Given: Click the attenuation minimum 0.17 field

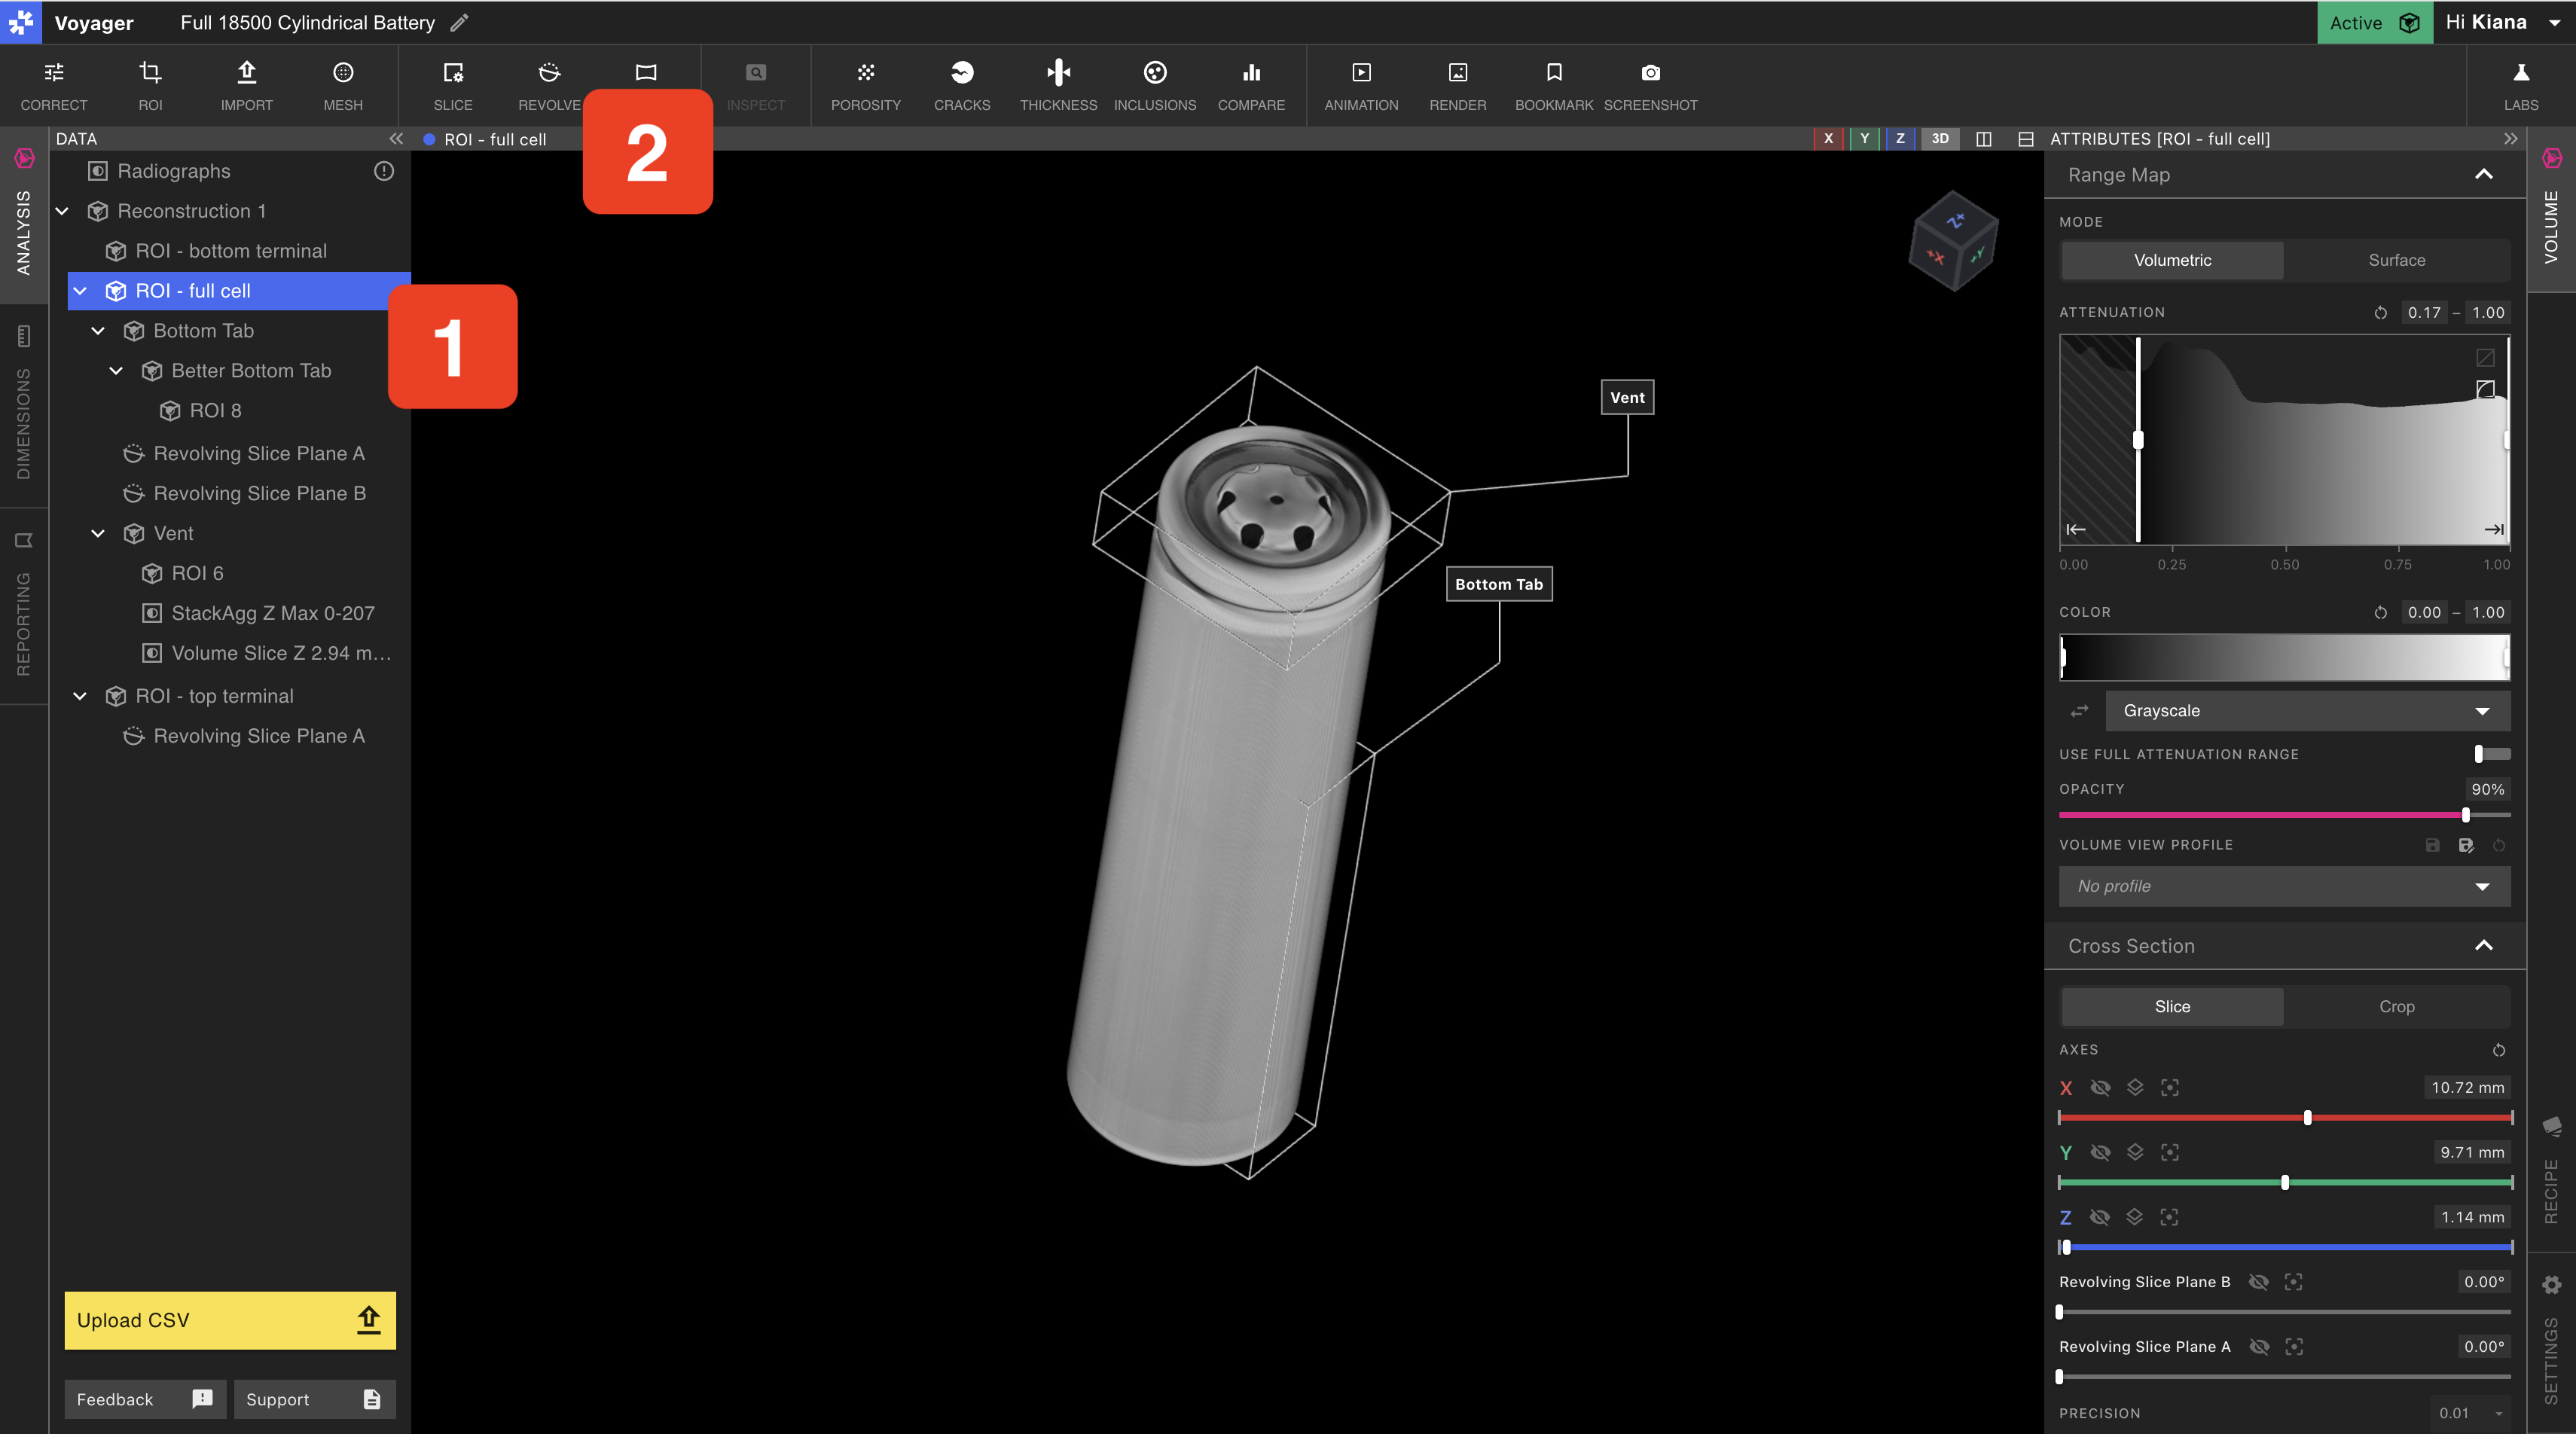Looking at the screenshot, I should click(2424, 312).
